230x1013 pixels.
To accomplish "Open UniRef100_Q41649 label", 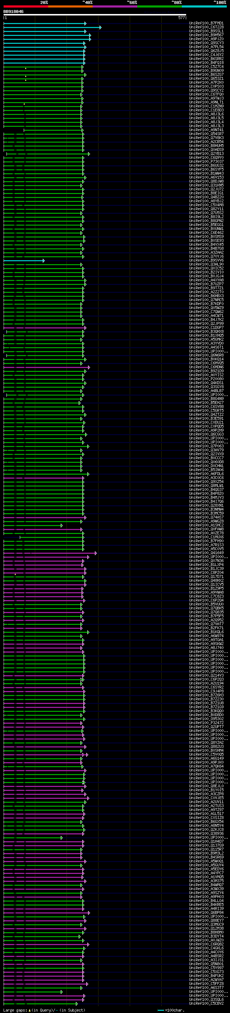I will pyautogui.click(x=206, y=553).
